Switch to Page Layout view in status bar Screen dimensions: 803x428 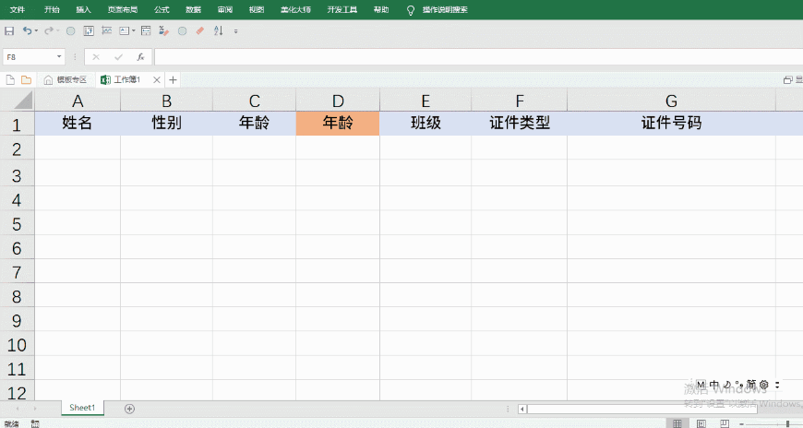[x=701, y=423]
